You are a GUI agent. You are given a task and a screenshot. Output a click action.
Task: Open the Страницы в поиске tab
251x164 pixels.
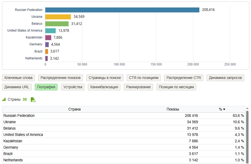pos(105,78)
